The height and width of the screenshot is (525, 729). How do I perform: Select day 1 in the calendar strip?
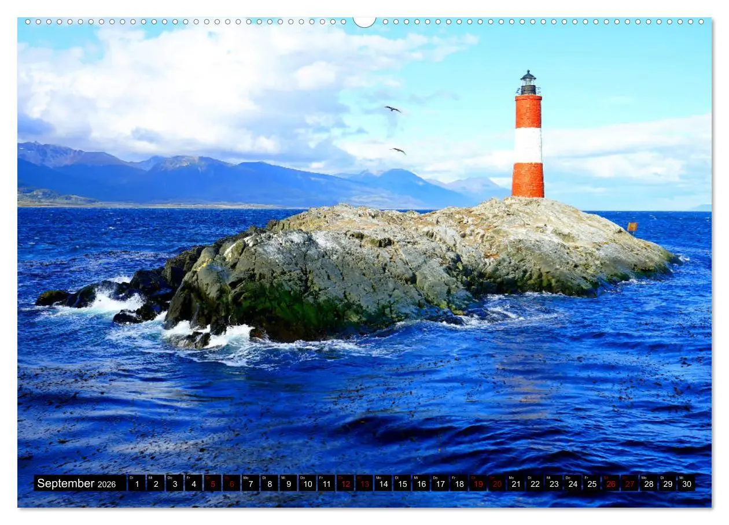[x=137, y=483]
